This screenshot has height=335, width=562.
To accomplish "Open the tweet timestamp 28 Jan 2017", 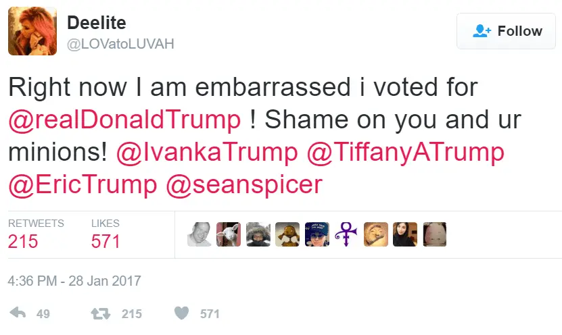I will click(x=74, y=280).
